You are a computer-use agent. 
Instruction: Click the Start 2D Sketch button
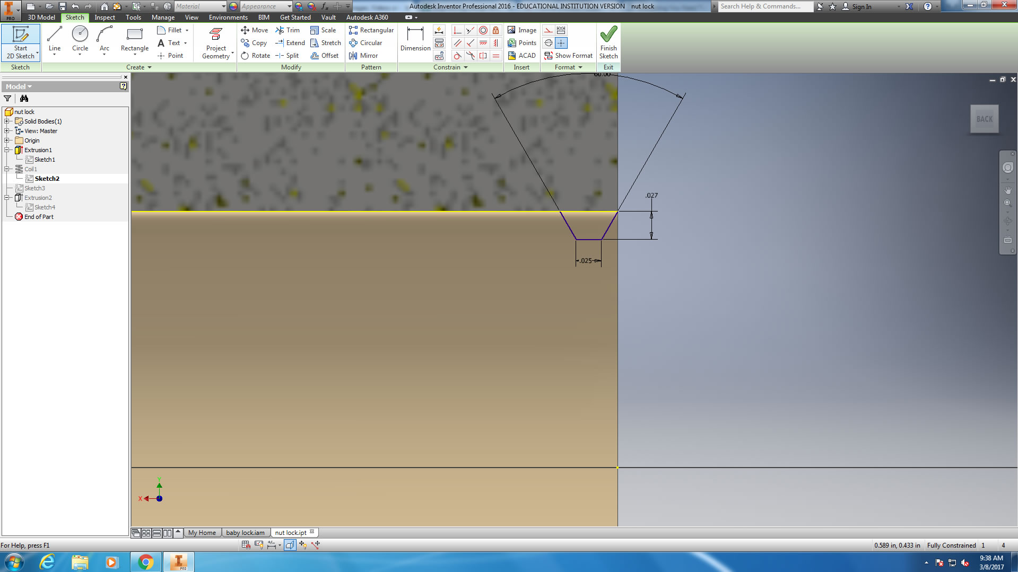coord(21,42)
